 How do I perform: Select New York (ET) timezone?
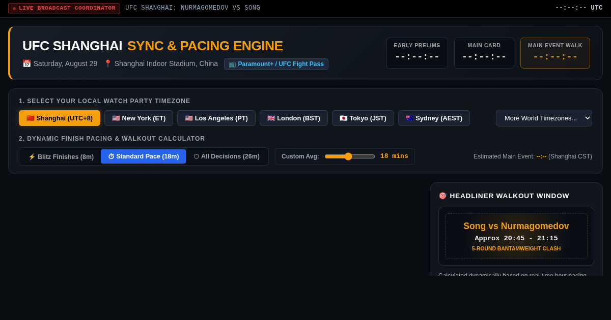(139, 118)
